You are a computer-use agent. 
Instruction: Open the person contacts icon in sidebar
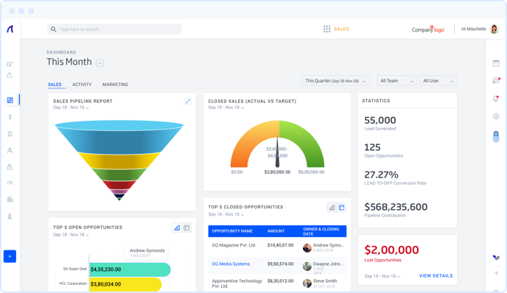10,150
